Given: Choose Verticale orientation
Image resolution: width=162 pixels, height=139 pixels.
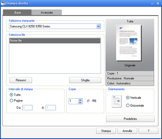Looking at the screenshot, I should point(128,98).
